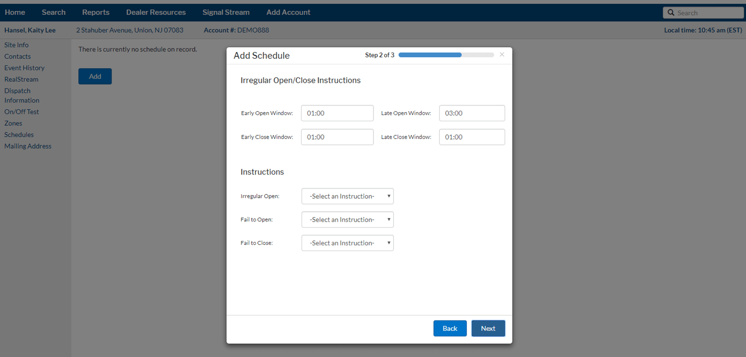Viewport: 746px width, 357px height.
Task: Focus the Early Close Window field
Action: click(337, 137)
